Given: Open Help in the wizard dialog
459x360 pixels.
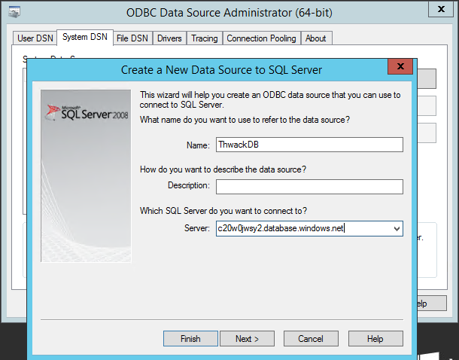Looking at the screenshot, I should 375,339.
